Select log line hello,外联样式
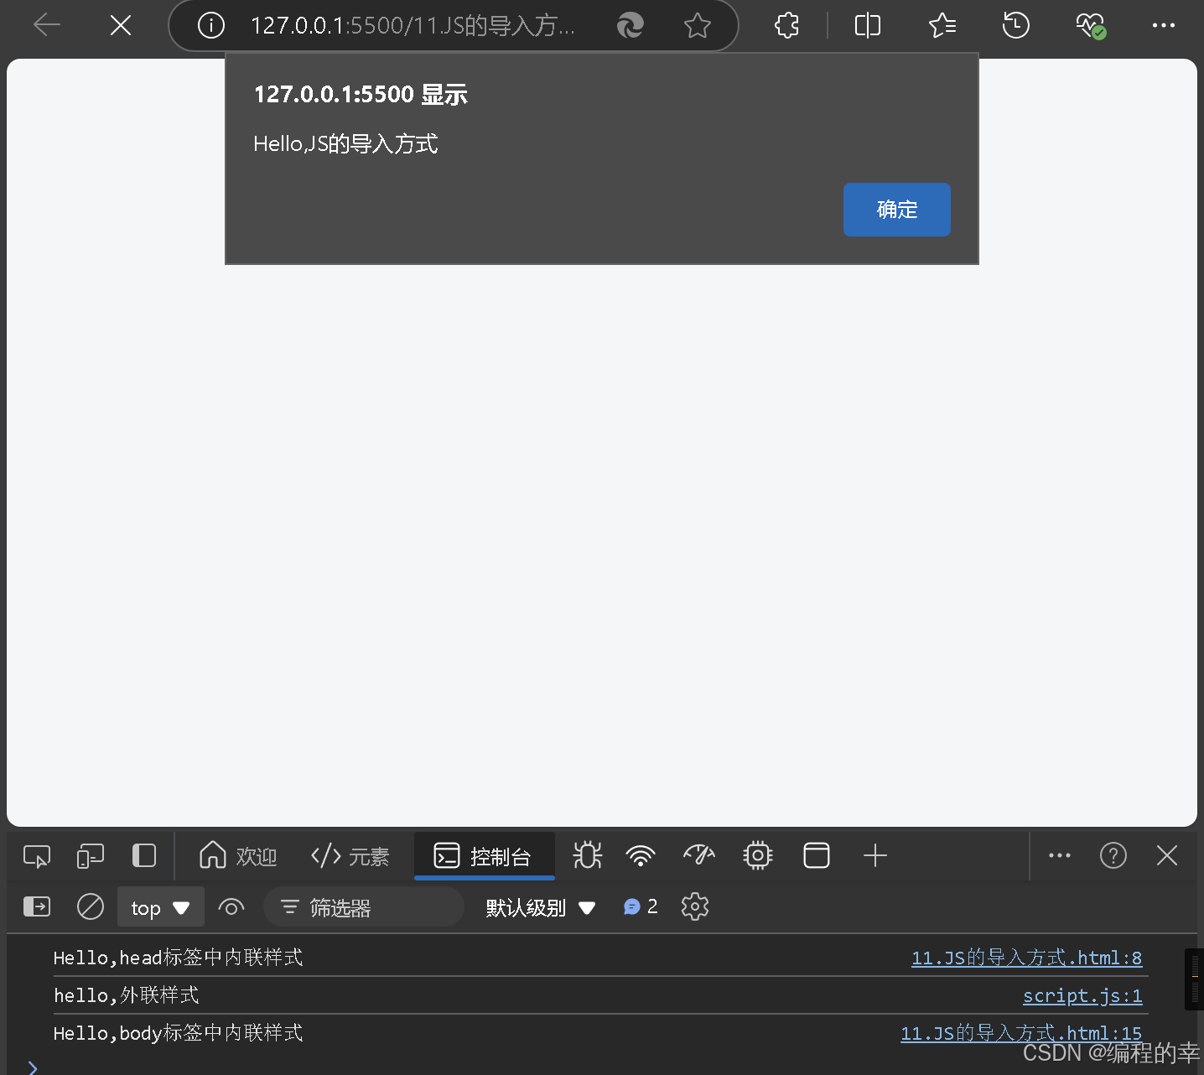The height and width of the screenshot is (1075, 1204). (x=127, y=995)
